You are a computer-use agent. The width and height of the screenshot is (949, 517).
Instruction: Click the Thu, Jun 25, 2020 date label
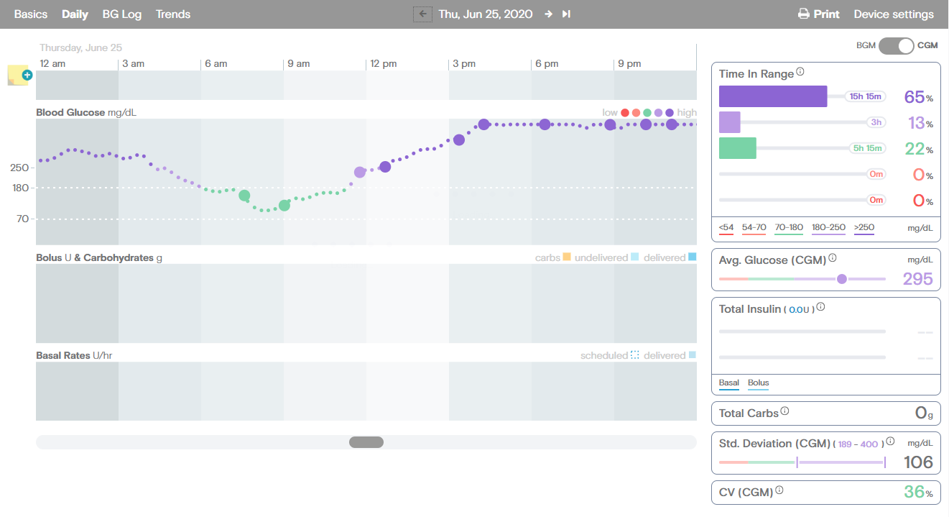coord(486,14)
